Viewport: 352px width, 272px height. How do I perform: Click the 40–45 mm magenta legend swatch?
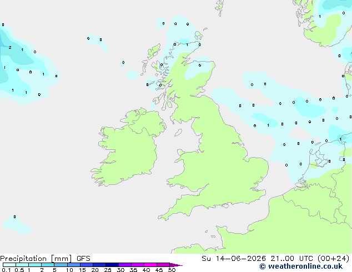(x=150, y=265)
